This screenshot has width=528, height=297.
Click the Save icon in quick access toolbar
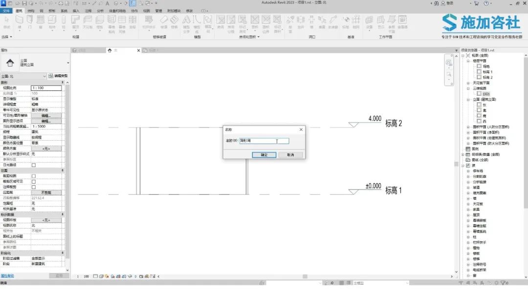24,3
